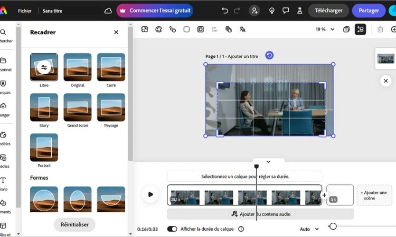This screenshot has width=396, height=237.
Task: Choose the Carré crop ratio
Action: 111,67
